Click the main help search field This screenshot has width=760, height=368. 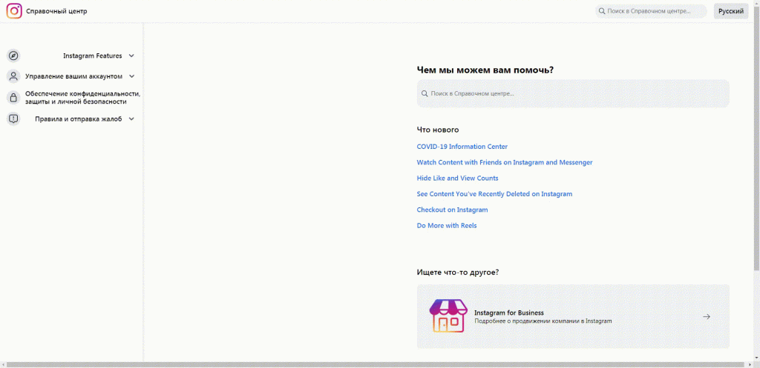click(573, 94)
